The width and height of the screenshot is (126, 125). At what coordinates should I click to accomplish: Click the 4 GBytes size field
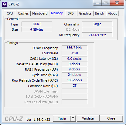tap(37, 29)
